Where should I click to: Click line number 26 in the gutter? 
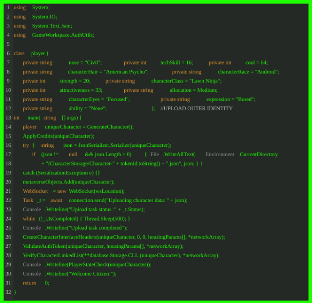[8, 237]
